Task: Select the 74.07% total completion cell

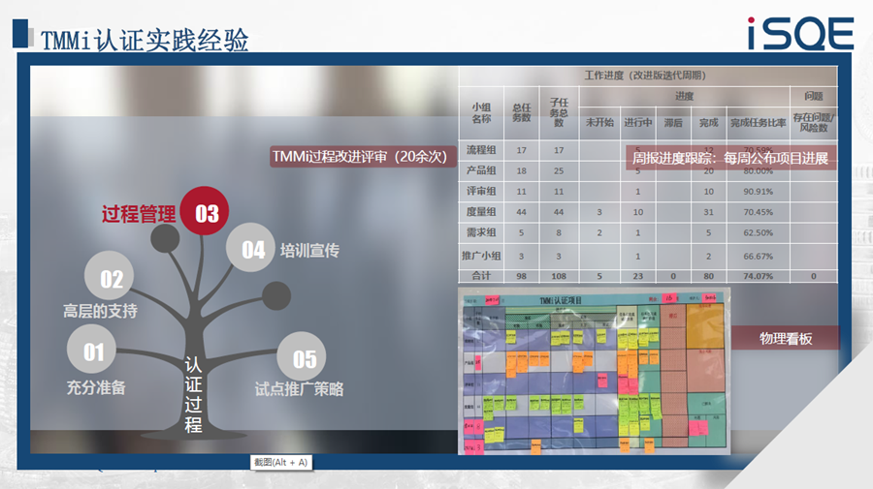Action: click(x=758, y=276)
